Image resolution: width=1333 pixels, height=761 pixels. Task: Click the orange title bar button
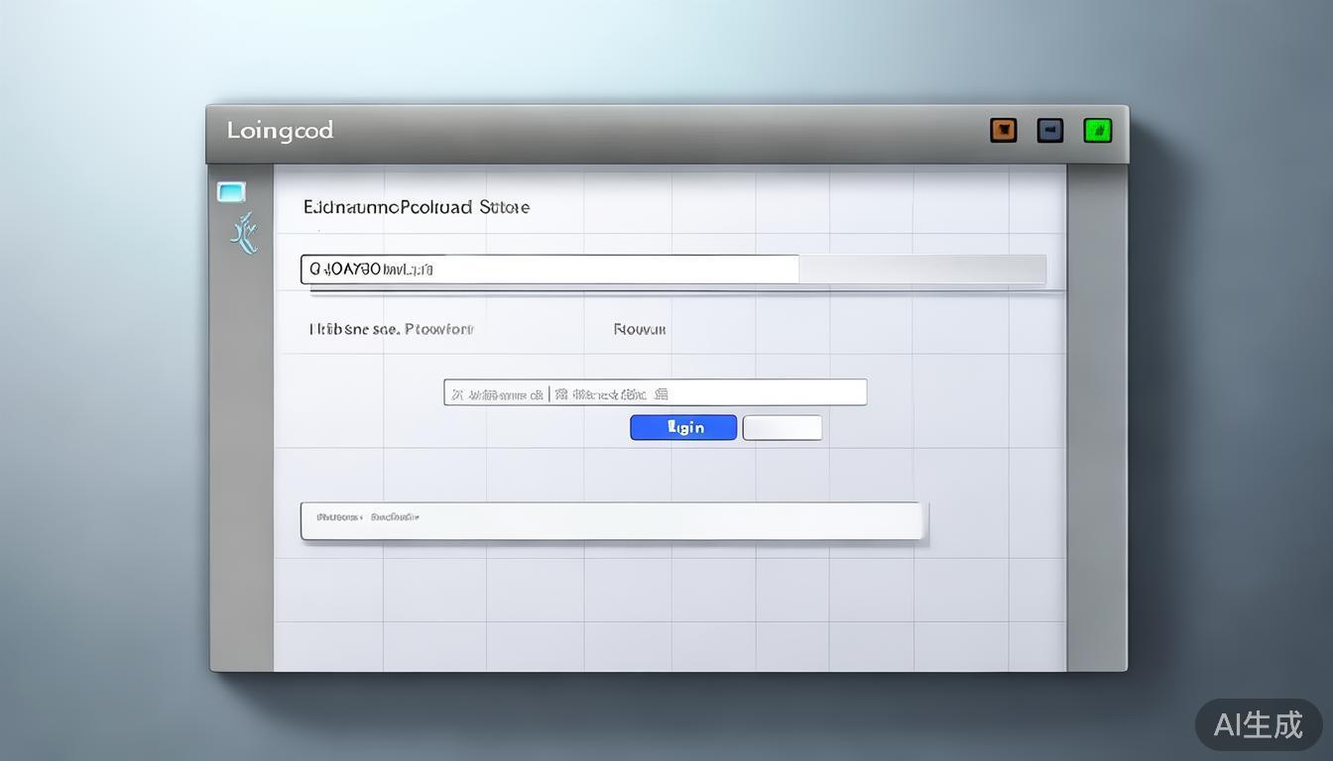pos(1004,131)
